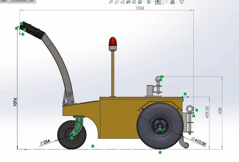Screen dimensions: 239x162
Task: Open the Section View tool
Action: click(128, 2)
